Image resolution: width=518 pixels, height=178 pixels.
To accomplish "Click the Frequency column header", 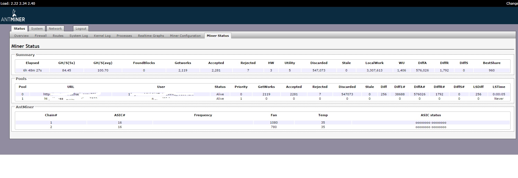I will tap(203, 115).
